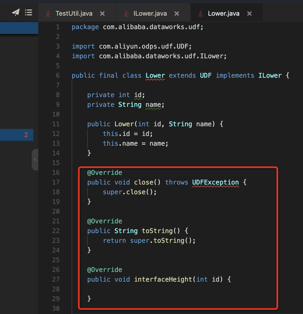Click the Java file icon on TestUtil.java tab
This screenshot has width=303, height=314.
click(48, 13)
